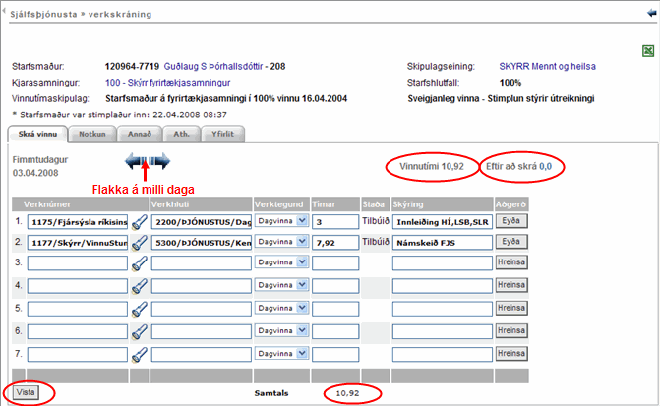Click the Excel export icon

click(x=648, y=51)
